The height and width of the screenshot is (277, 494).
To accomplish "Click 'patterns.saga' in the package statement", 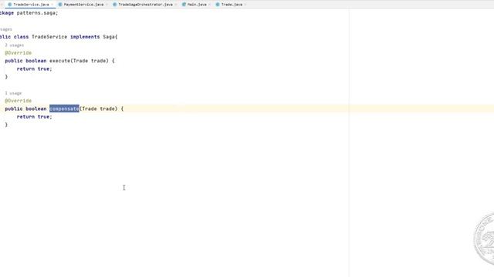I will 36,13.
